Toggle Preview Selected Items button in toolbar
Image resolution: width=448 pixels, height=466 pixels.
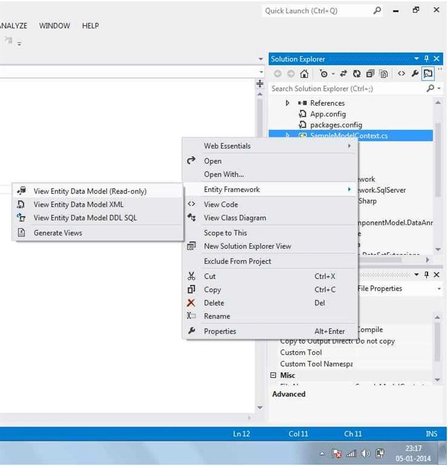[428, 73]
